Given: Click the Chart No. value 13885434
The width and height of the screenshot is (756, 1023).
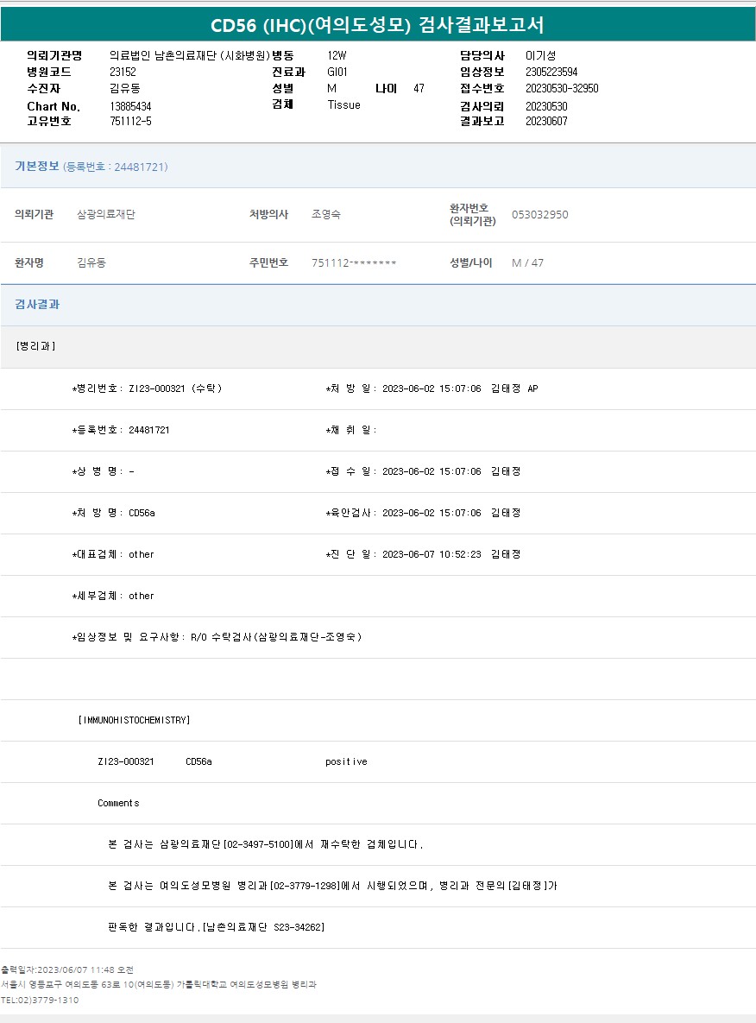Looking at the screenshot, I should (x=130, y=106).
